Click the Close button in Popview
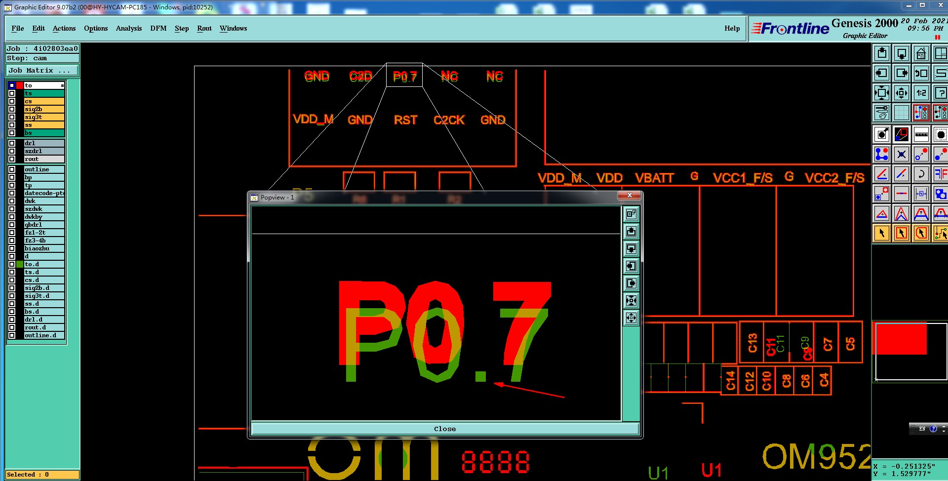The image size is (948, 481). tap(445, 429)
